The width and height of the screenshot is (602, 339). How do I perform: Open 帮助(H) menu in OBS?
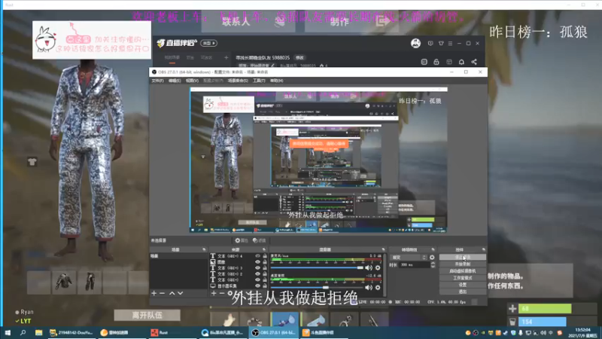(276, 81)
